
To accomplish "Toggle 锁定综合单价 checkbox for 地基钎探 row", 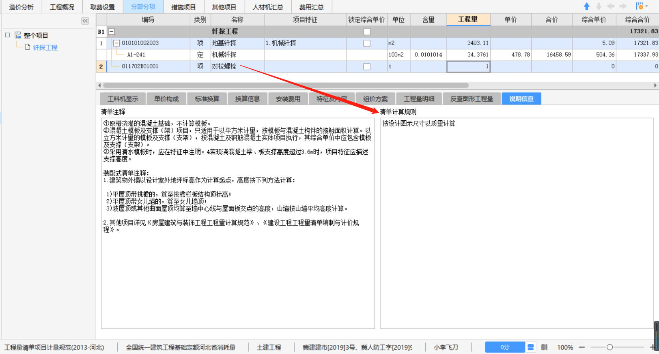I will (367, 43).
